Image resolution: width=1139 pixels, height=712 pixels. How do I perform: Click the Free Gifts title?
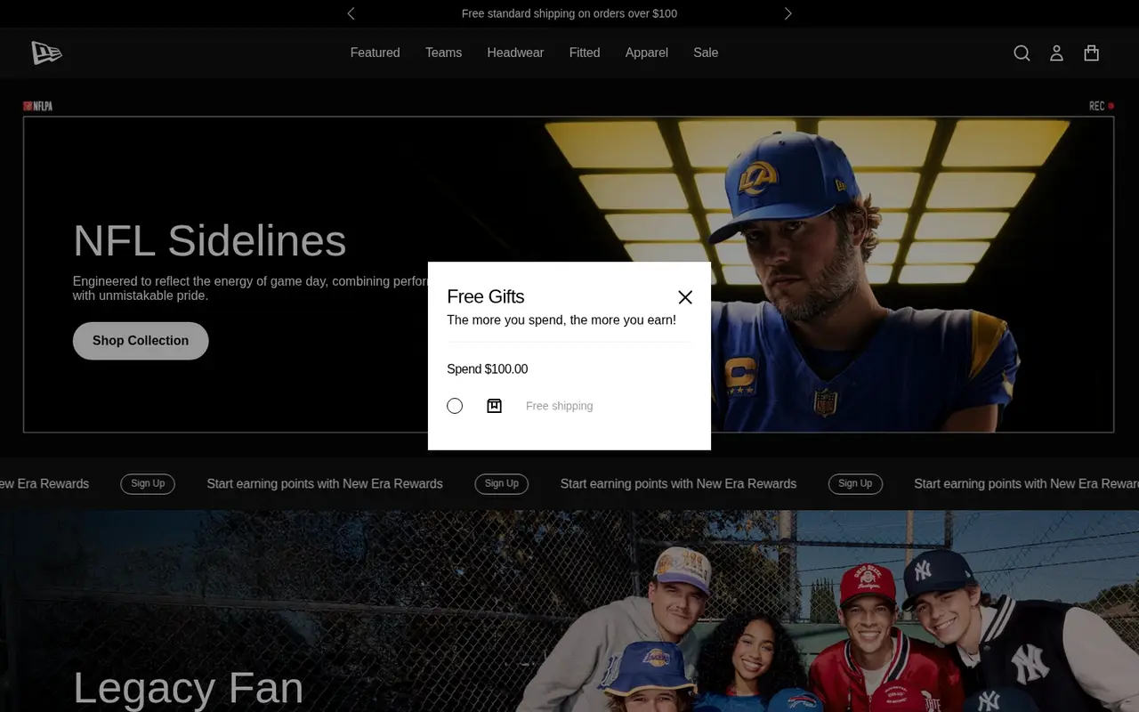pyautogui.click(x=486, y=296)
